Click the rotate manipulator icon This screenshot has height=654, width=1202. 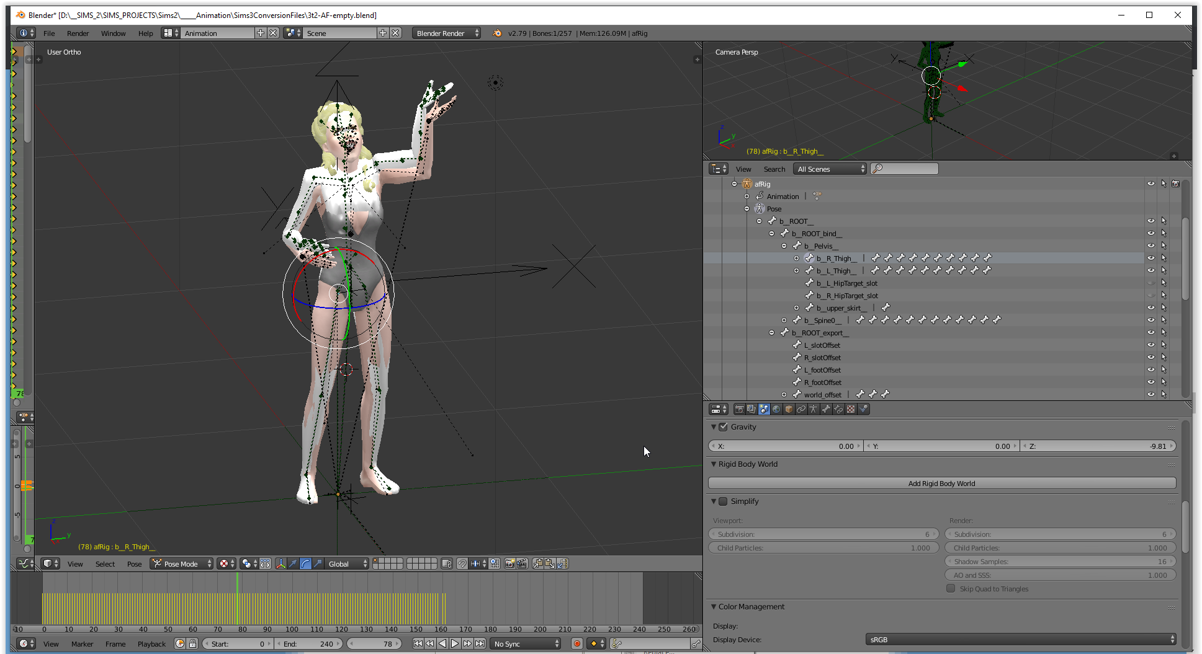(305, 563)
